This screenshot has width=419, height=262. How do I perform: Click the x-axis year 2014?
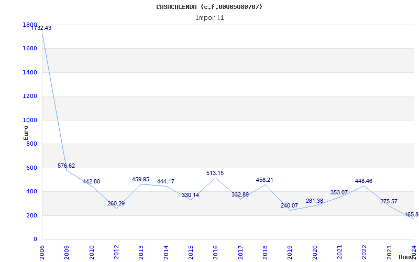click(166, 253)
